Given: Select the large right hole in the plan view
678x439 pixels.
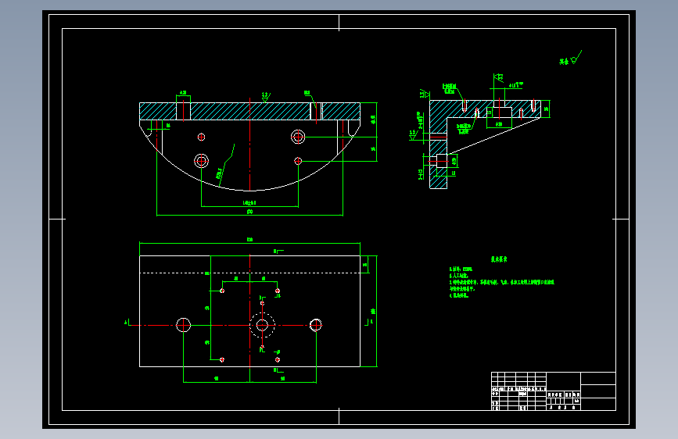Looking at the screenshot, I should 316,325.
